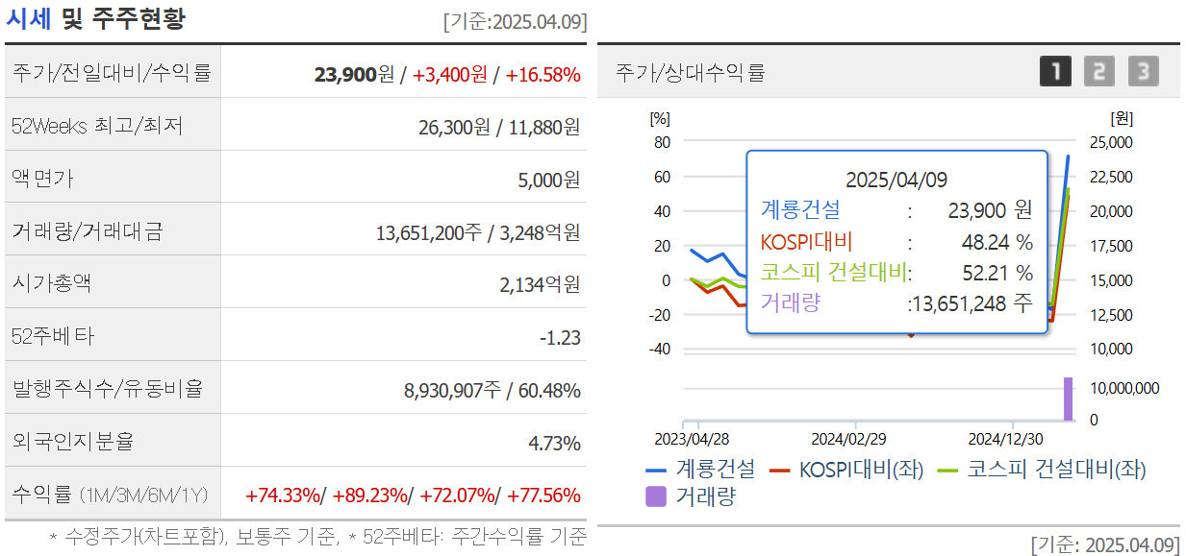Click the 26,300원 / 11,880원 value
The height and width of the screenshot is (556, 1186).
pyautogui.click(x=499, y=127)
